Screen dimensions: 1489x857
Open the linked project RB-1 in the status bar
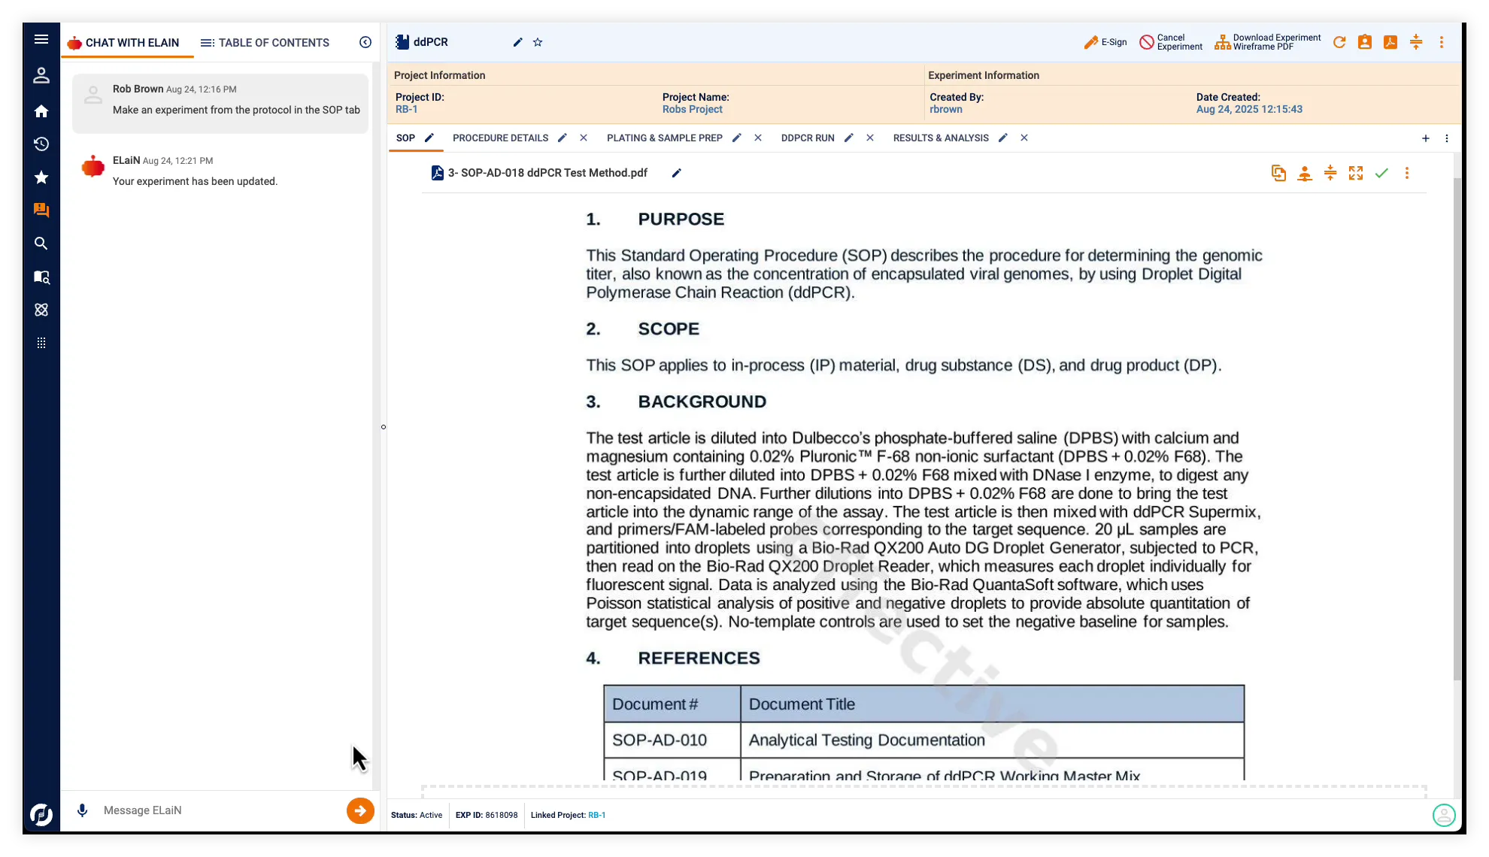pyautogui.click(x=596, y=815)
